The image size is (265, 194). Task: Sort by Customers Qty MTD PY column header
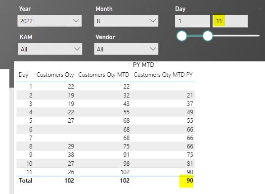pos(163,75)
